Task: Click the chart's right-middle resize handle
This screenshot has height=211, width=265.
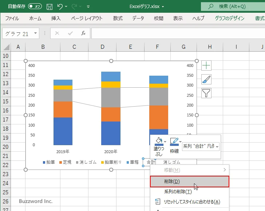Action: [197, 115]
